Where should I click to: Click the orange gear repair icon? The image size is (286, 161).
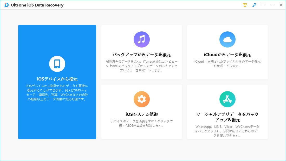(141, 99)
